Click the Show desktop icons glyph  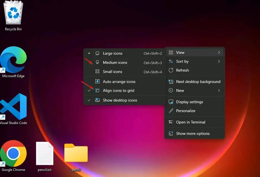tap(97, 100)
